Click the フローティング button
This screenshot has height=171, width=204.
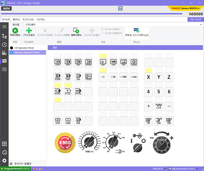(x=195, y=19)
